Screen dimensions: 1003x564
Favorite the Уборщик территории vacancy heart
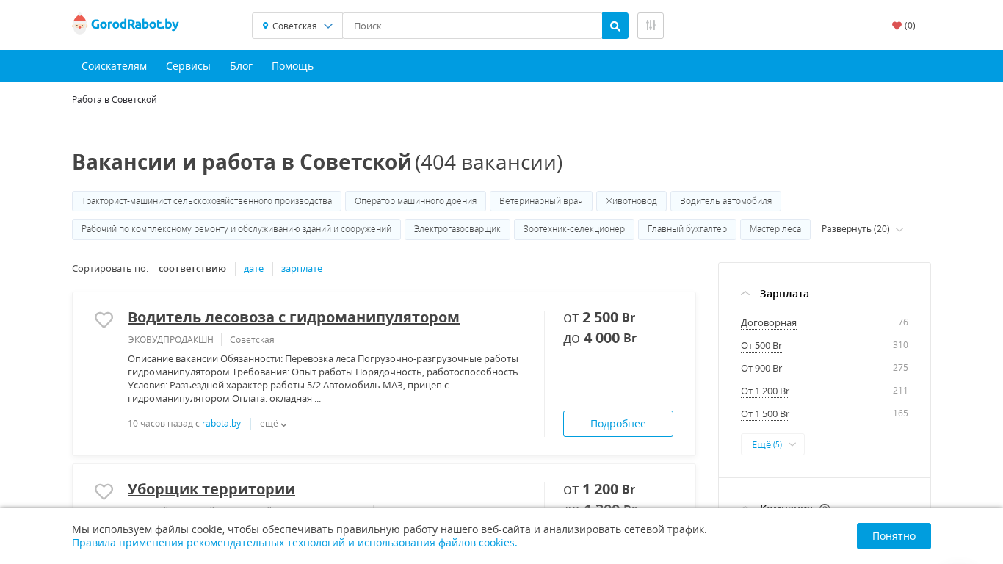(104, 491)
